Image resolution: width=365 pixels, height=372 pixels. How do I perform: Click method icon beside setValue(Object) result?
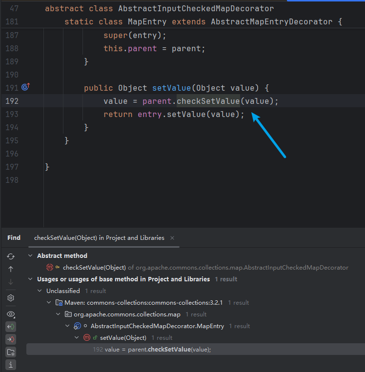point(87,337)
